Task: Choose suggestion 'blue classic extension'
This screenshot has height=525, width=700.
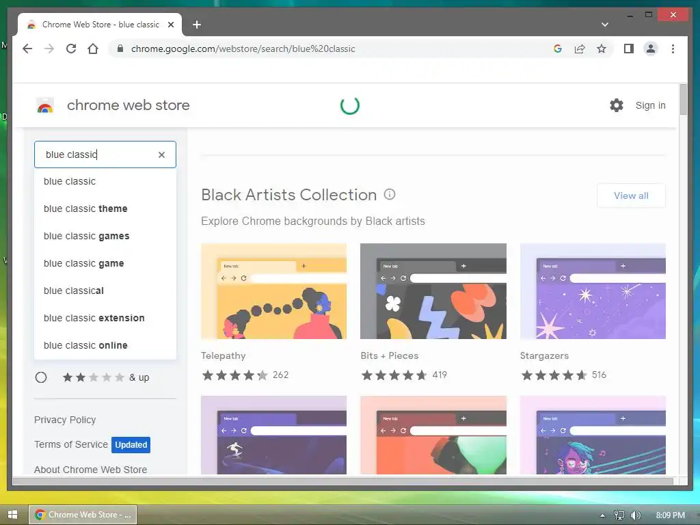Action: click(105, 318)
